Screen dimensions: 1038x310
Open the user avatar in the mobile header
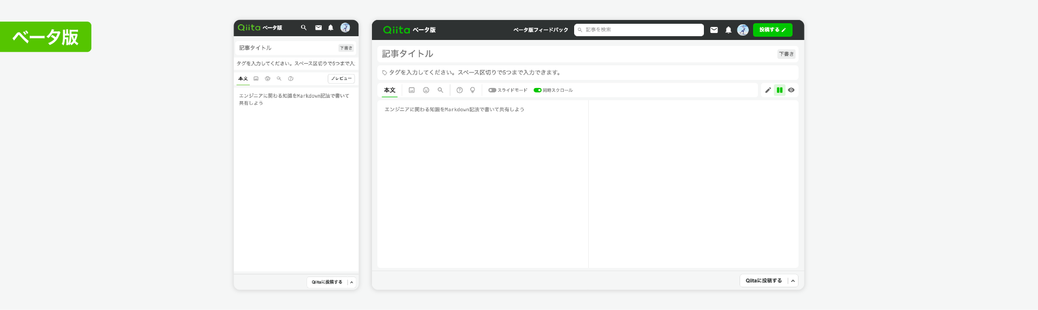345,28
